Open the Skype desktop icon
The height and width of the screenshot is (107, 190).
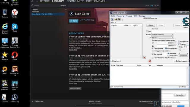[15, 28]
